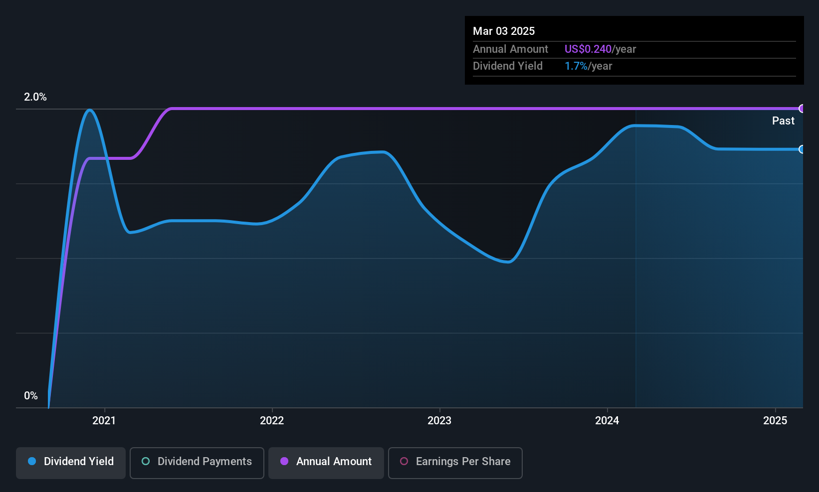Select the purple endpoint marker on Annual Amount line
Viewport: 819px width, 492px height.
click(802, 109)
